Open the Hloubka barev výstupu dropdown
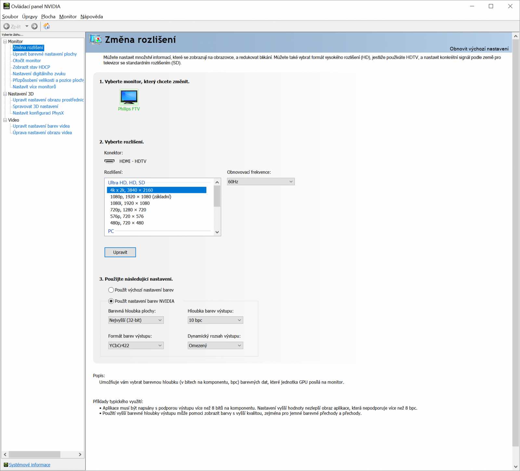This screenshot has height=471, width=520. pyautogui.click(x=215, y=320)
